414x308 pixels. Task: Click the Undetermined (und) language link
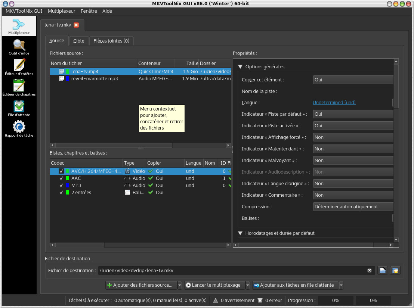click(334, 103)
